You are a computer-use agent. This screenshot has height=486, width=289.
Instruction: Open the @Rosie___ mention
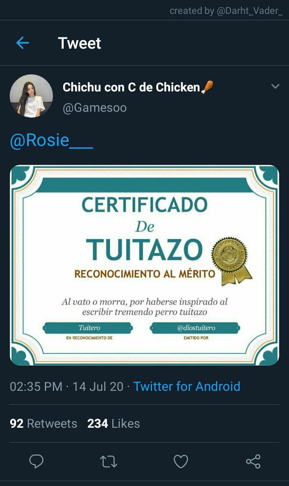[51, 141]
